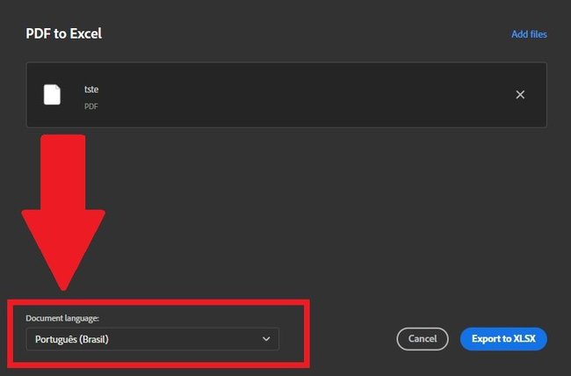Click the word Excel in the title

(x=86, y=33)
